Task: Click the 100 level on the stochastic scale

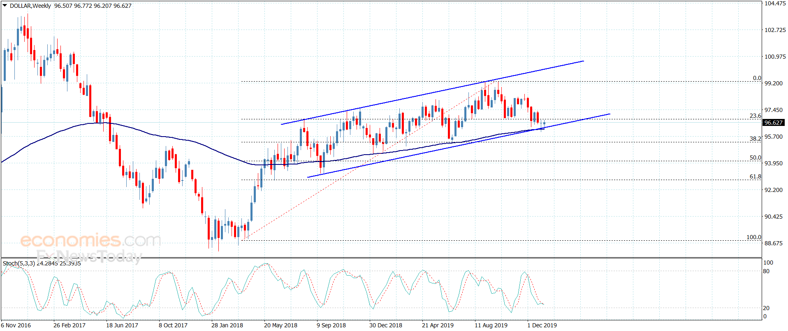Action: point(768,263)
